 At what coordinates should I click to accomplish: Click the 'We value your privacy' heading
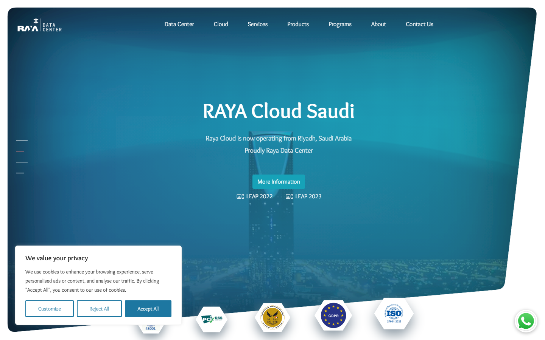click(57, 258)
